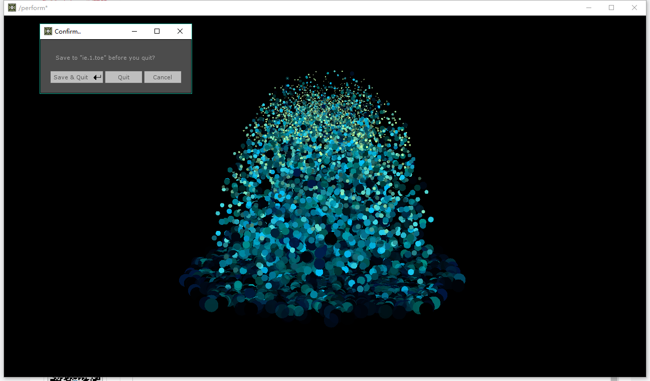
Task: Click the minimize icon on the Confirm dialog
Action: tap(134, 31)
